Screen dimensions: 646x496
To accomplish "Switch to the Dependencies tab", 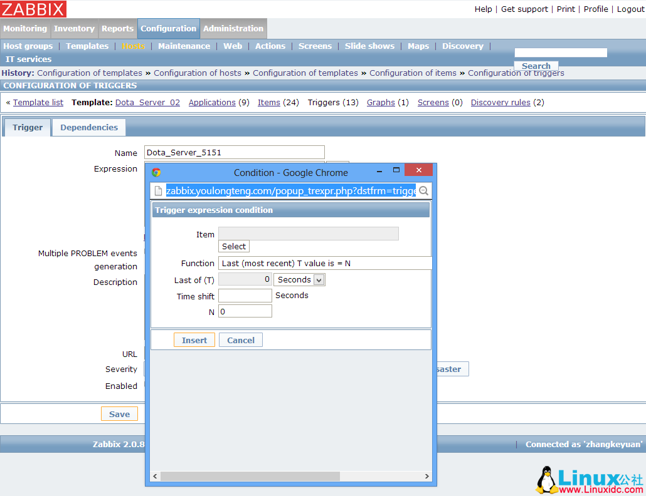I will coord(89,128).
